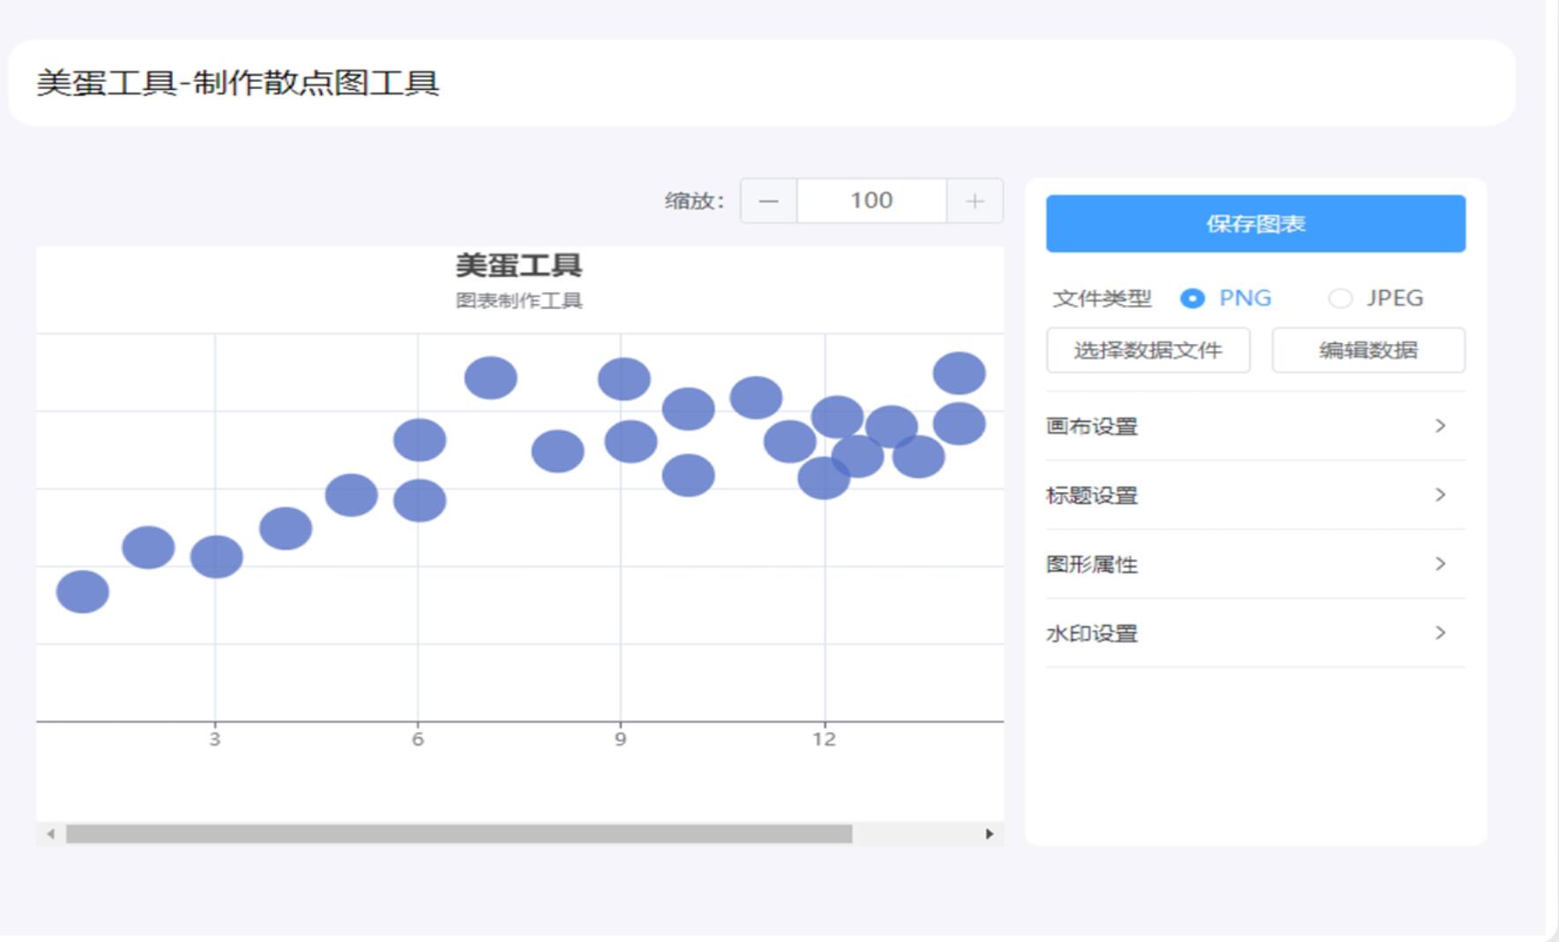
Task: Click the zoom value field showing 100
Action: [x=872, y=201]
